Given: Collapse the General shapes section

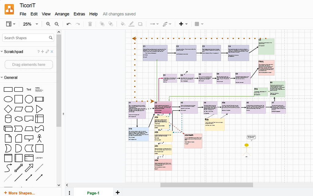Looking at the screenshot, I should tap(5, 77).
